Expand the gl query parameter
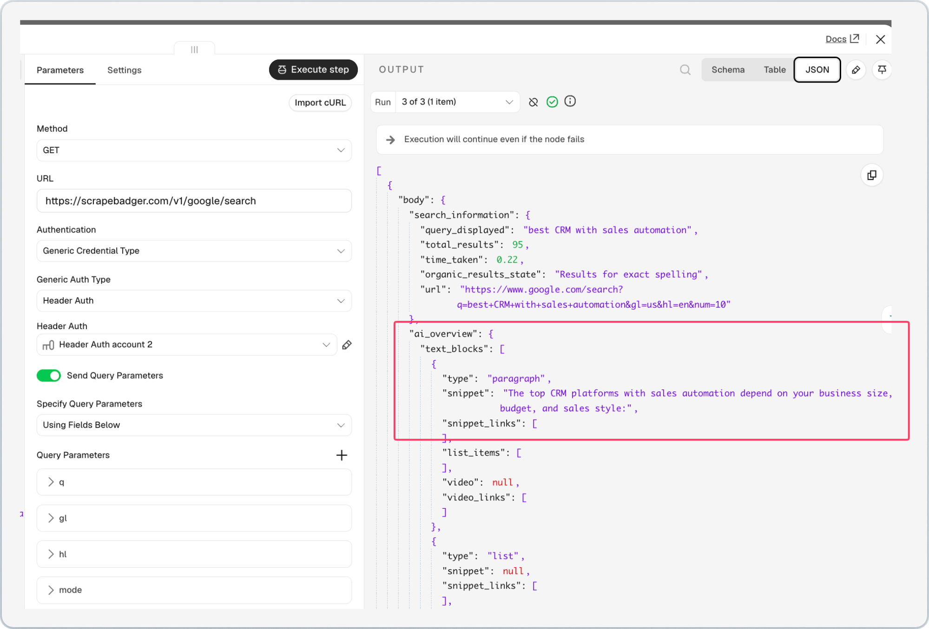This screenshot has width=929, height=629. (194, 518)
